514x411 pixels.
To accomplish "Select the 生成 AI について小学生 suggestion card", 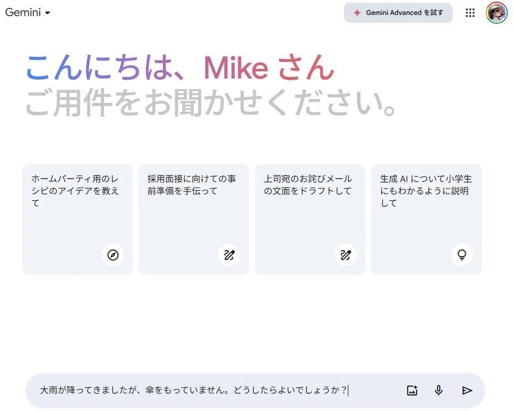I will pos(426,220).
